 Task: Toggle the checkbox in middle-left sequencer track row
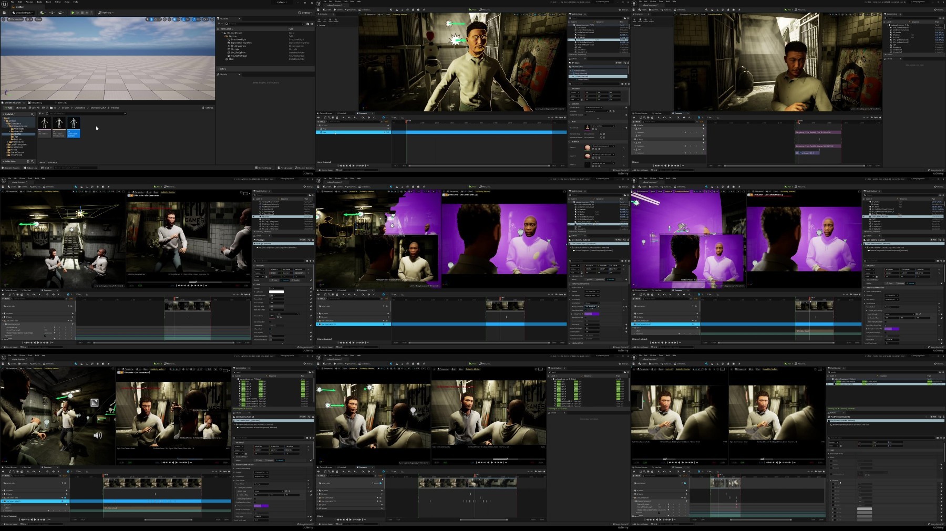click(45, 336)
